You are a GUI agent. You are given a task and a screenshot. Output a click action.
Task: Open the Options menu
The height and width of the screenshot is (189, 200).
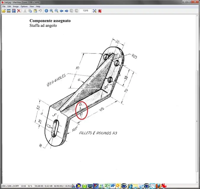24,6
